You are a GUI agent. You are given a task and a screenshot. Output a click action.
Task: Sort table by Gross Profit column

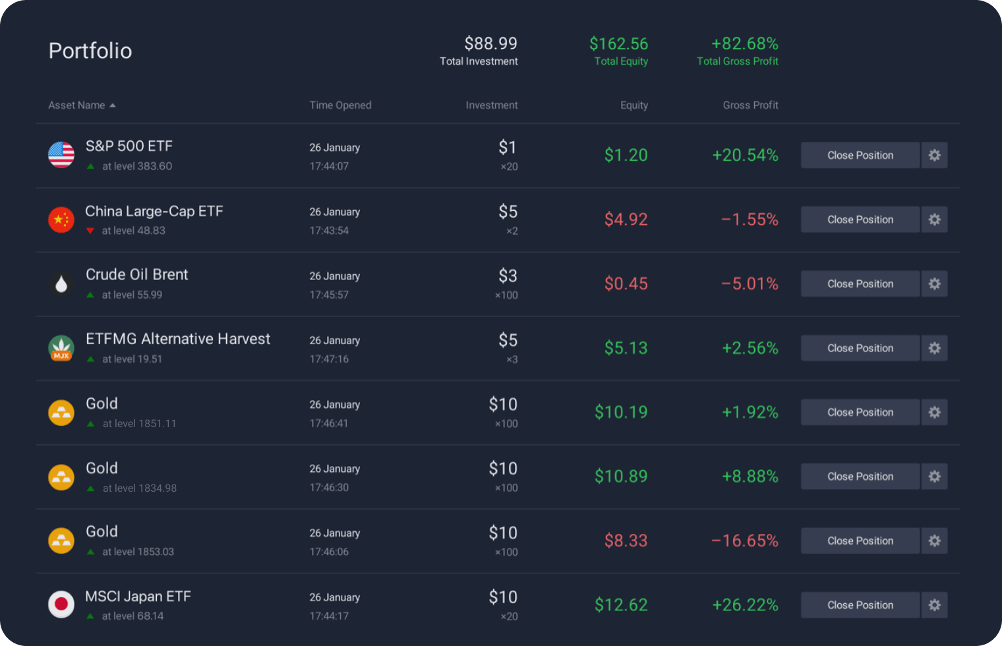click(x=750, y=105)
